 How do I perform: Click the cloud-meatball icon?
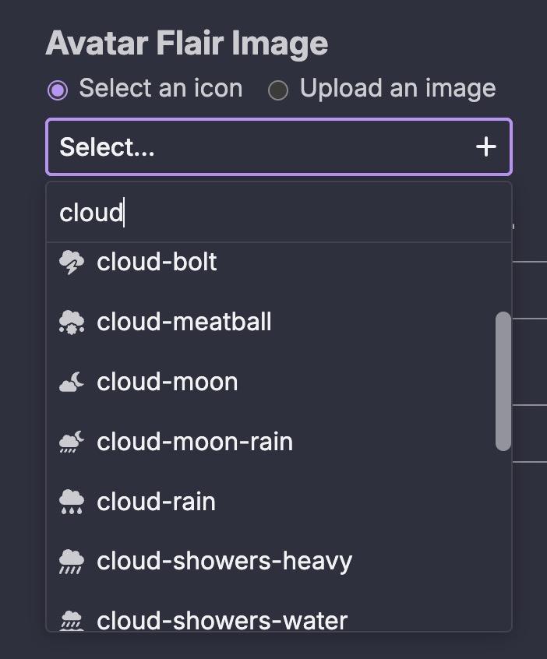point(72,322)
